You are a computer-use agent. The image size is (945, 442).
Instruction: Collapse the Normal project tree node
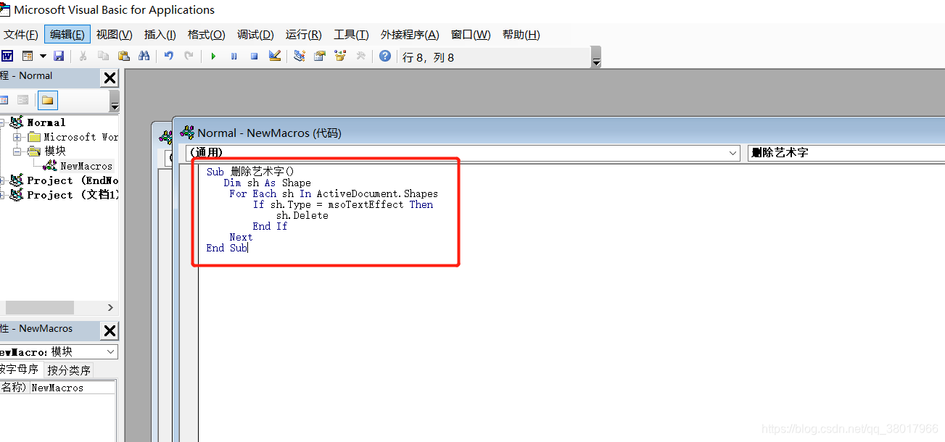click(3, 122)
